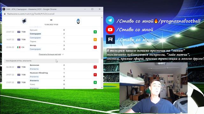
Task: Click the webcam video overlay
Action: (x=154, y=88)
